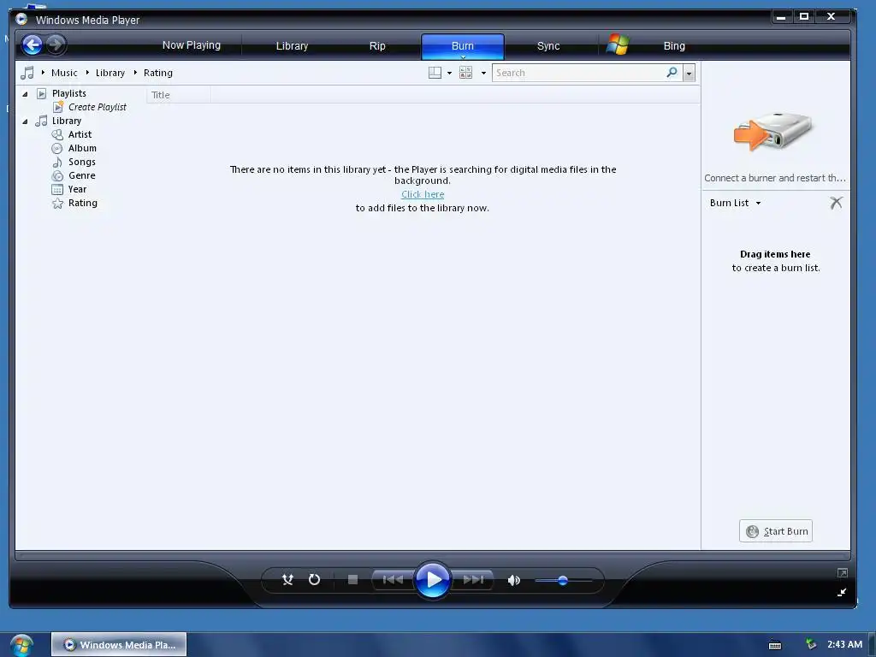Click the seek bar
The width and height of the screenshot is (876, 657).
click(432, 556)
